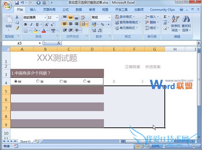This screenshot has width=202, height=150.
Task: Decrease font size with shrink font icon
Action: [52, 24]
